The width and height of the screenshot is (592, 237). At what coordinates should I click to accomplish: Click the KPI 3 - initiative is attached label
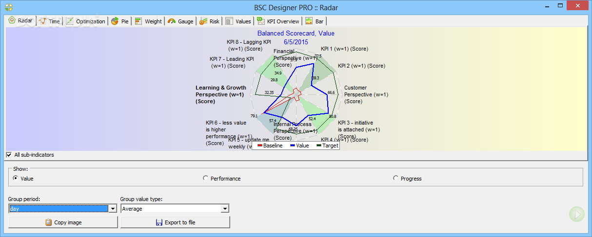(359, 129)
